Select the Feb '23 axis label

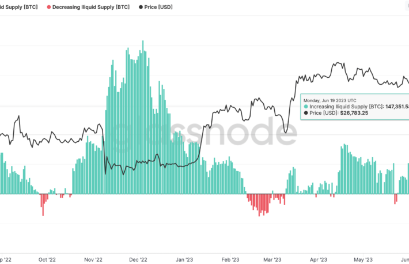pyautogui.click(x=230, y=259)
